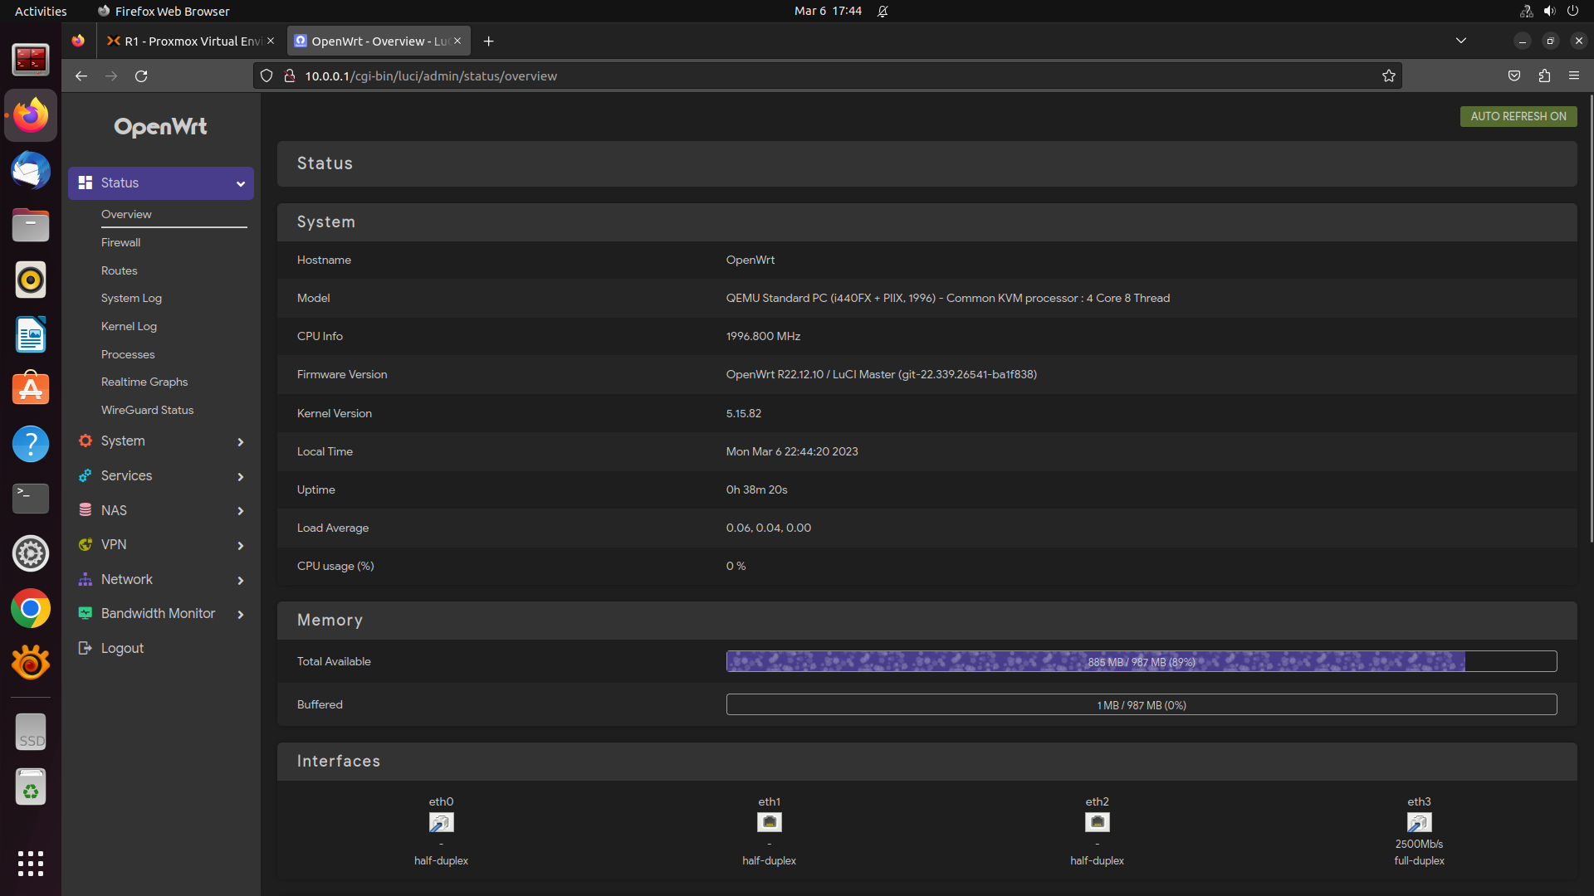Image resolution: width=1594 pixels, height=896 pixels.
Task: Click the eth0 interface port icon
Action: pos(441,822)
